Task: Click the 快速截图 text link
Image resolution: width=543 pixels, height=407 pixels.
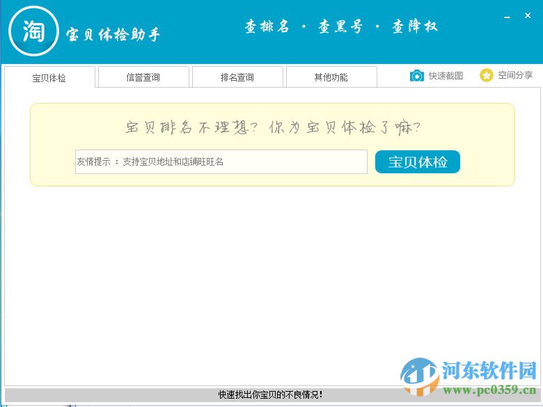Action: tap(446, 75)
